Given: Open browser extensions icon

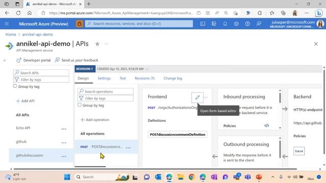Looking at the screenshot, I should tap(260, 13).
